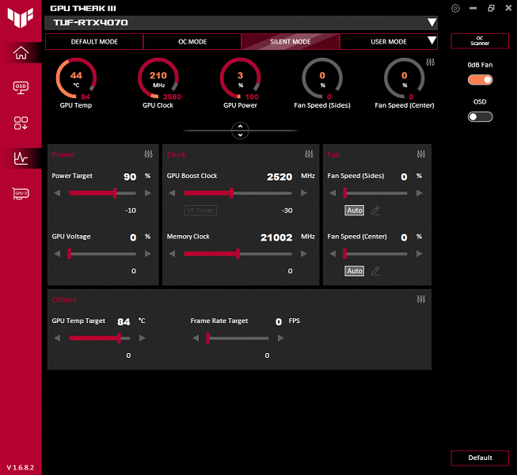Switch to OC Mode tab
This screenshot has height=475, width=517.
pyautogui.click(x=192, y=41)
